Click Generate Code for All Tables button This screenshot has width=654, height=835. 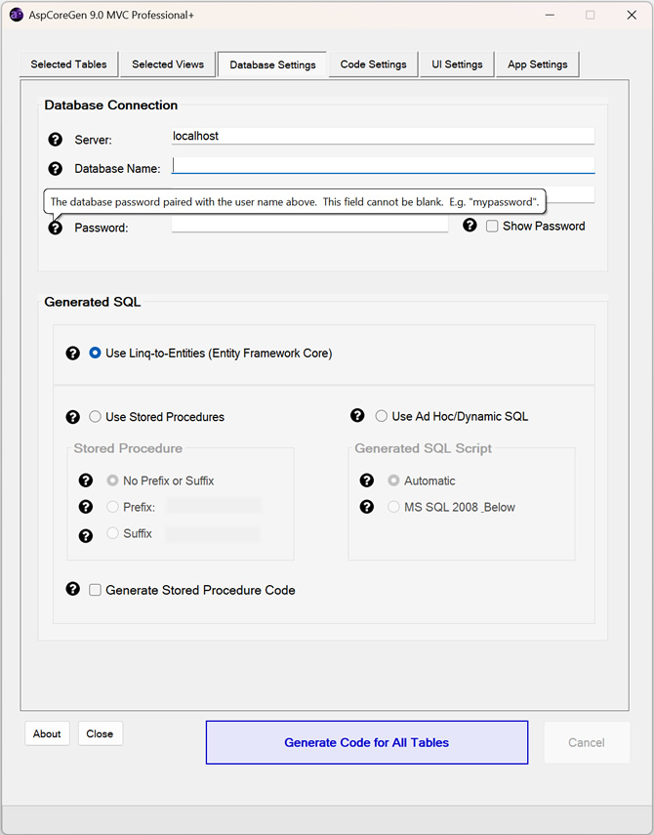coord(367,742)
